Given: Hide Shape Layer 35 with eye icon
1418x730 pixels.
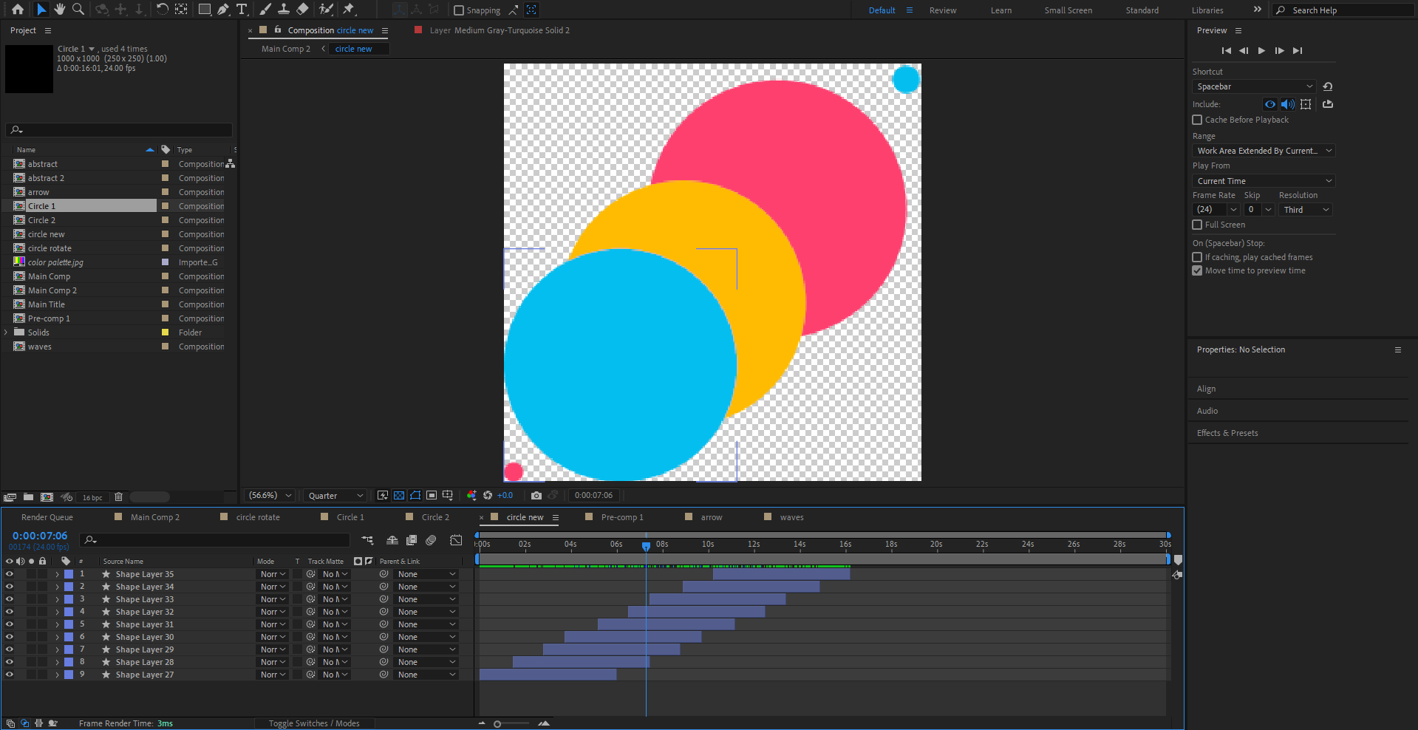Looking at the screenshot, I should (10, 574).
